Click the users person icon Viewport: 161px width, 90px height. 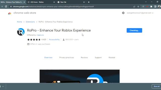[64, 39]
